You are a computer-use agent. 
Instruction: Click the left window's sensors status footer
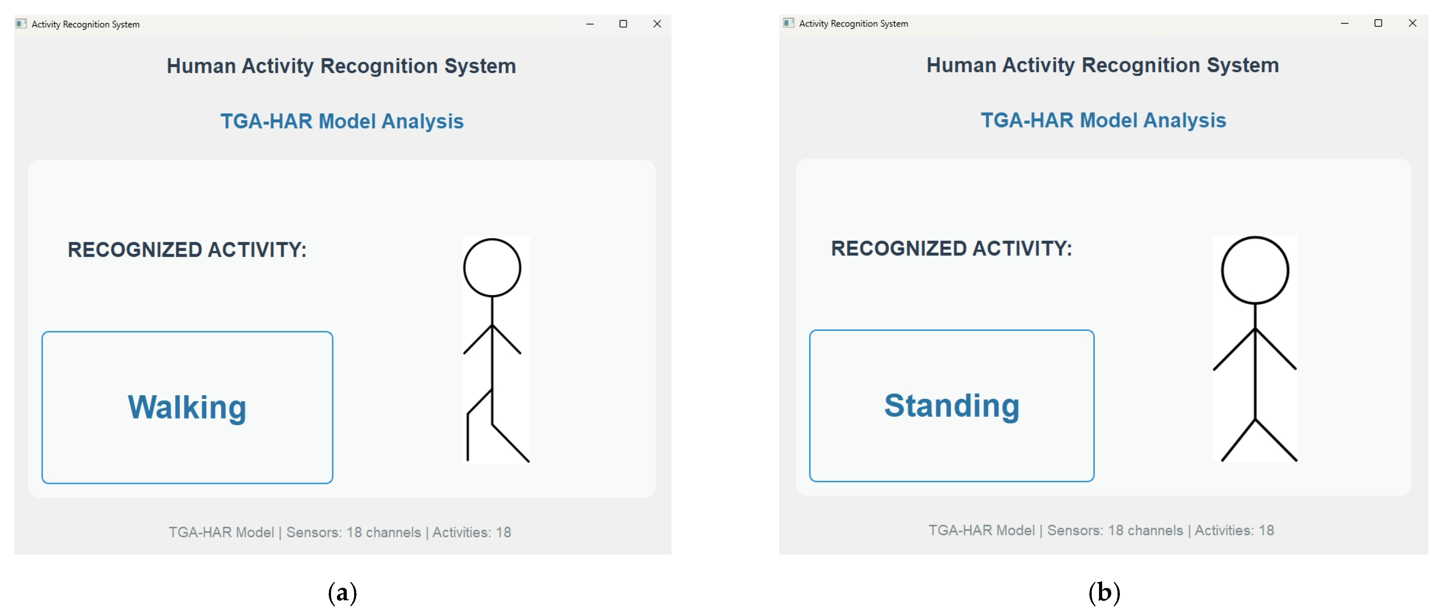pyautogui.click(x=340, y=532)
